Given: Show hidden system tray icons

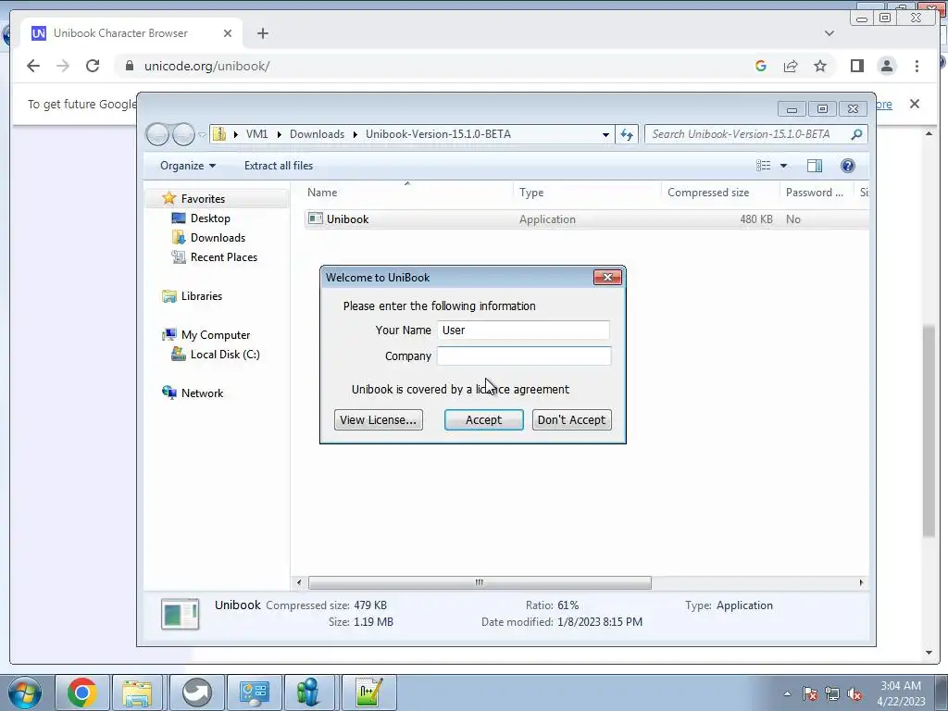Looking at the screenshot, I should pyautogui.click(x=787, y=694).
